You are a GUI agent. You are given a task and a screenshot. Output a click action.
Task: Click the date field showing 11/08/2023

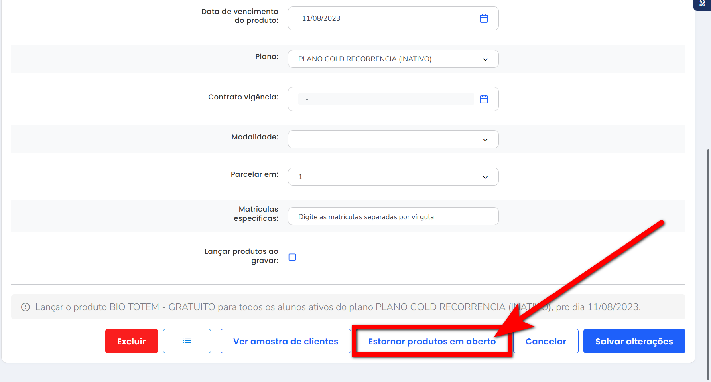click(385, 18)
